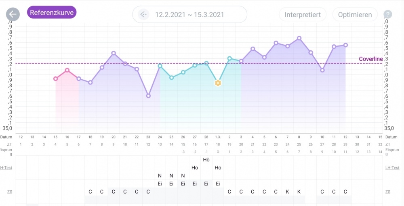Image resolution: width=404 pixels, height=206 pixels.
Task: Click the LH-Test row label on the left
Action: pos(7,168)
